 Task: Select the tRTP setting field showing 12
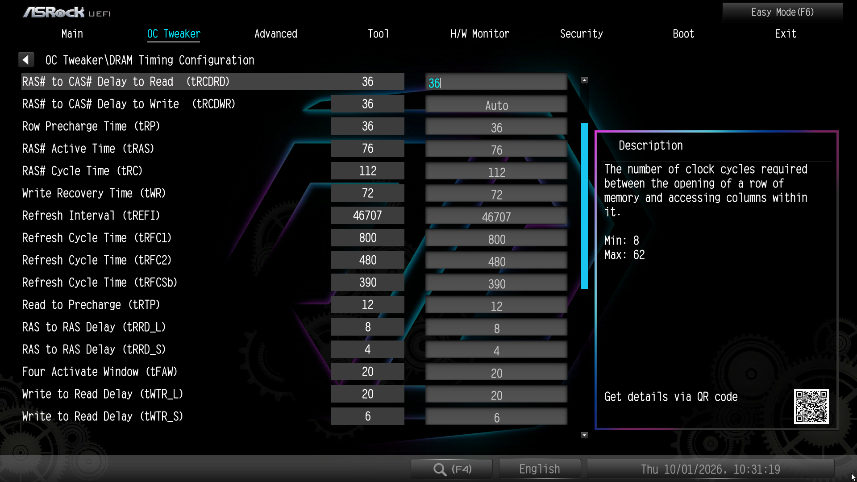click(x=496, y=306)
